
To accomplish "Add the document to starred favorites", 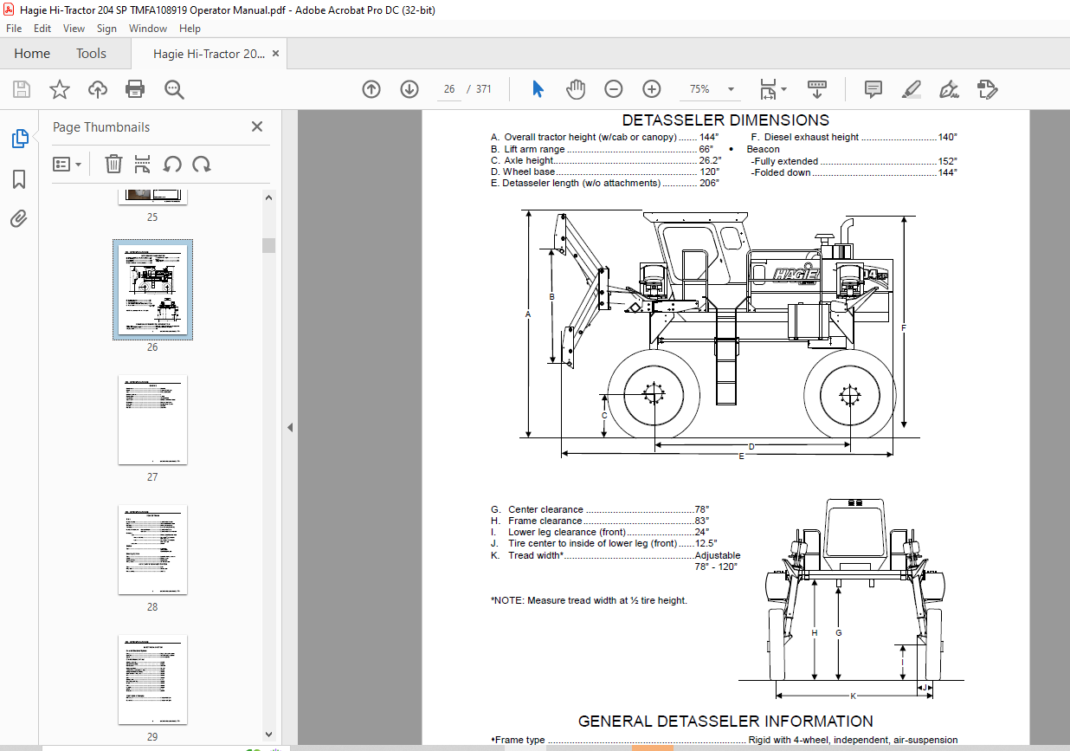I will pos(60,89).
